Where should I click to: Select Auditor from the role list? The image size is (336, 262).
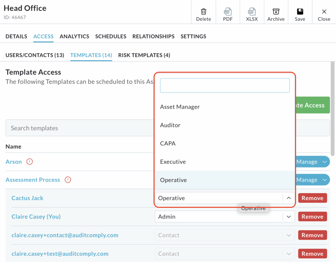[170, 125]
